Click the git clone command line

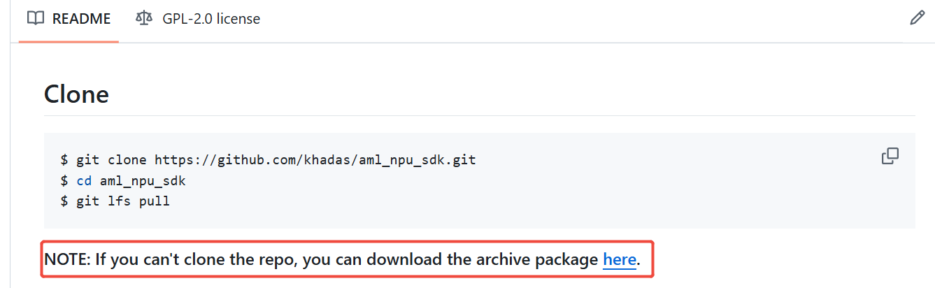click(x=269, y=160)
